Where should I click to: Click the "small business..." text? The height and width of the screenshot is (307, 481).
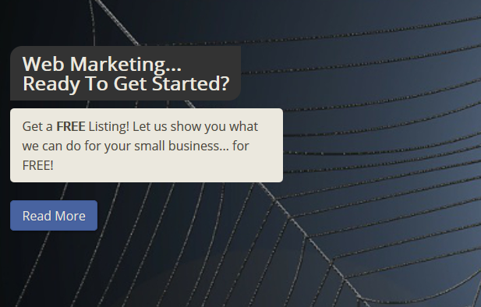pos(182,146)
